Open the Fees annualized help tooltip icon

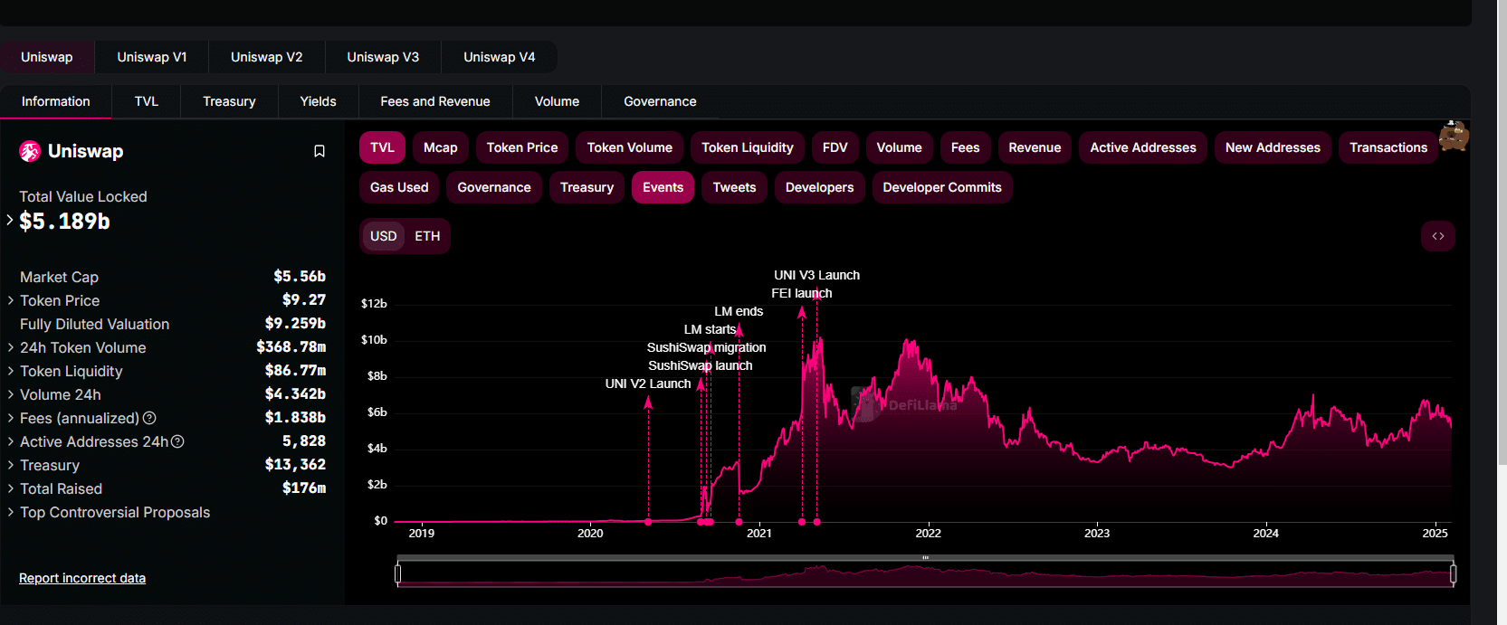(150, 418)
